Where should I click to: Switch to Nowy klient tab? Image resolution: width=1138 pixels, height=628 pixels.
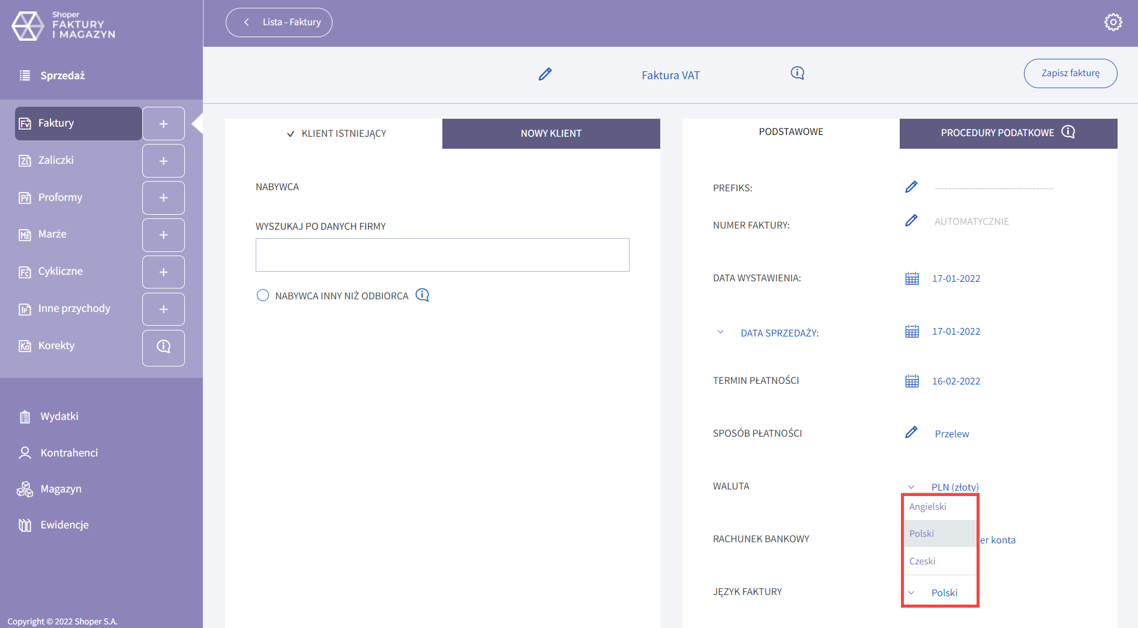point(550,133)
